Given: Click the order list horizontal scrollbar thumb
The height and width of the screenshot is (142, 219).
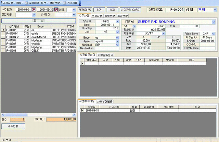Looking at the screenshot, I should (x=16, y=115).
